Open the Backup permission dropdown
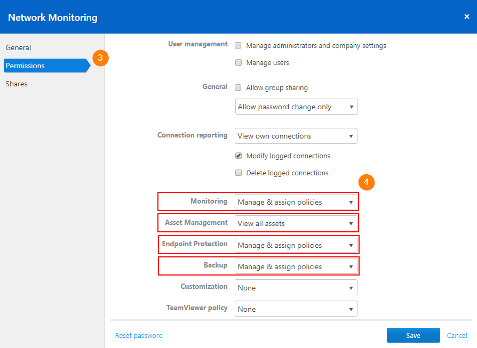This screenshot has height=348, width=477. [x=296, y=266]
